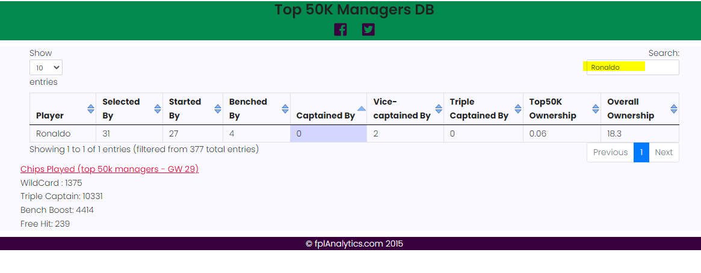This screenshot has width=701, height=273.
Task: Click the Ronaldo player cell
Action: [63, 133]
